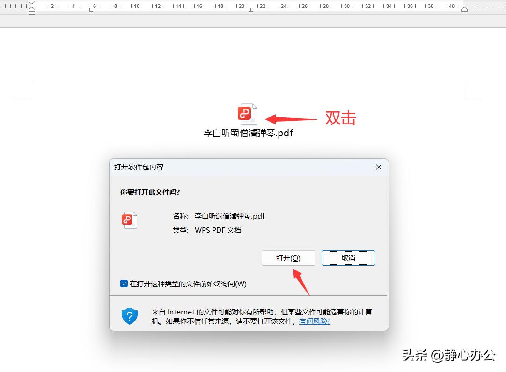Uncheck the always-ask-before-opening checkbox

click(x=124, y=284)
